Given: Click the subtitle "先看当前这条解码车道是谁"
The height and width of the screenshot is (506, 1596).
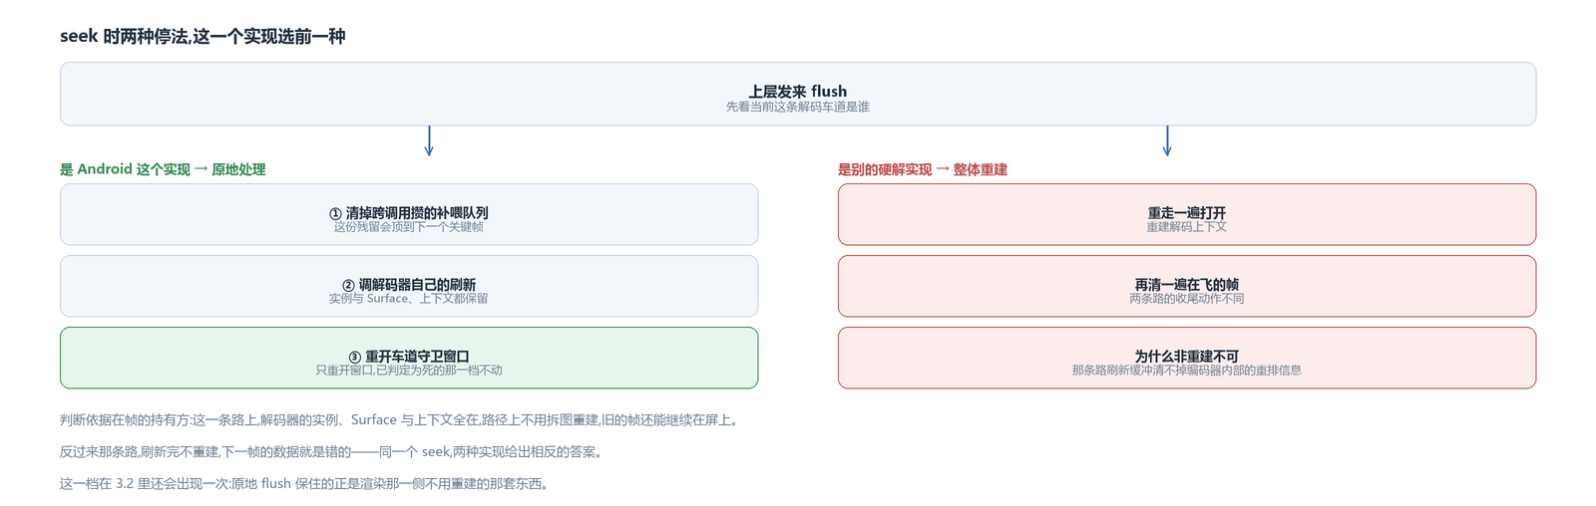Looking at the screenshot, I should 798,107.
